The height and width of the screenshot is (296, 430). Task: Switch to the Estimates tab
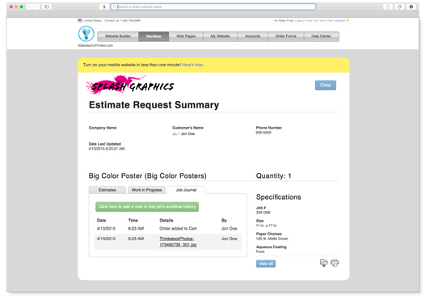107,190
